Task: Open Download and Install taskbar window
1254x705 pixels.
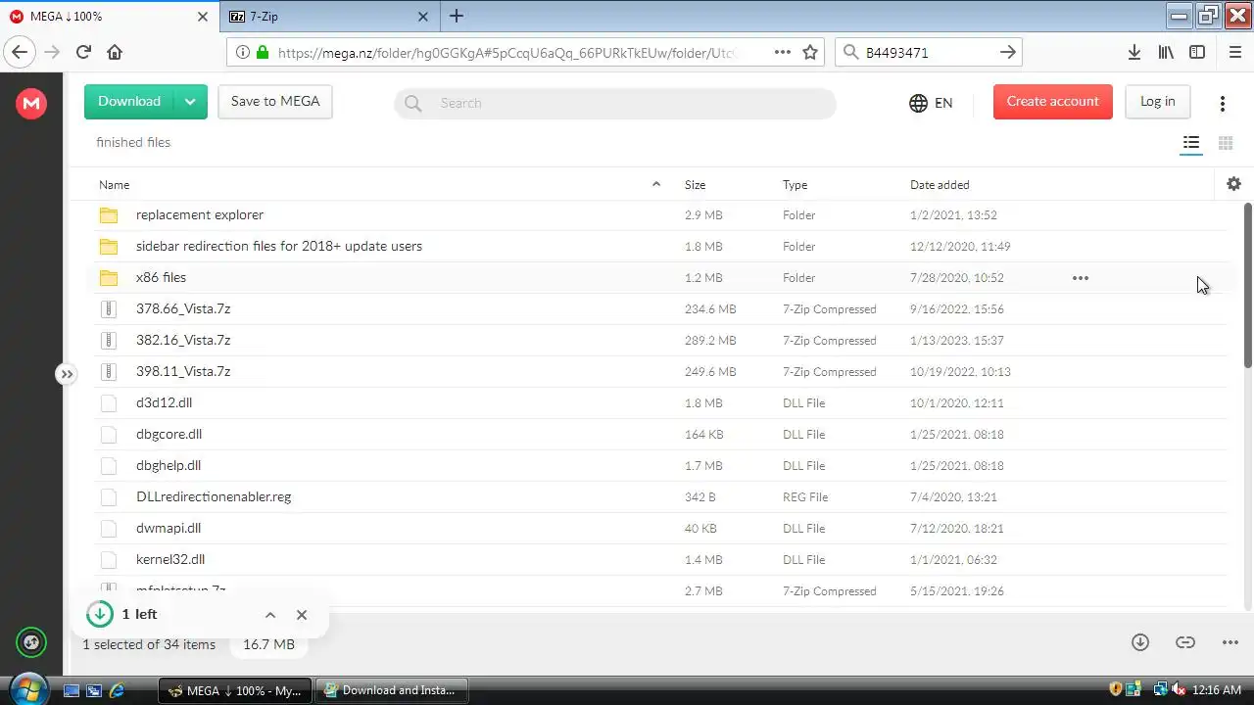Action: point(392,690)
